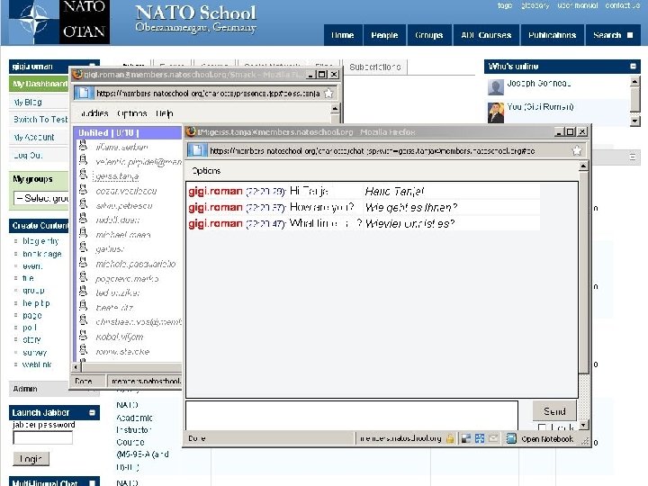Click the chat message input box

(352, 415)
